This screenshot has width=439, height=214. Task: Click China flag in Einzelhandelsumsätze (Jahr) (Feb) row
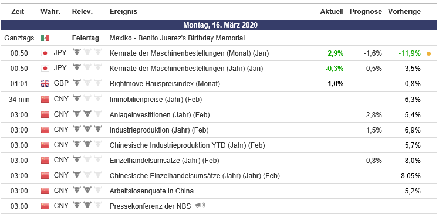click(x=45, y=160)
